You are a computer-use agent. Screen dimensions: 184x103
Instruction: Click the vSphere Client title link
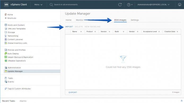pyautogui.click(x=19, y=5)
